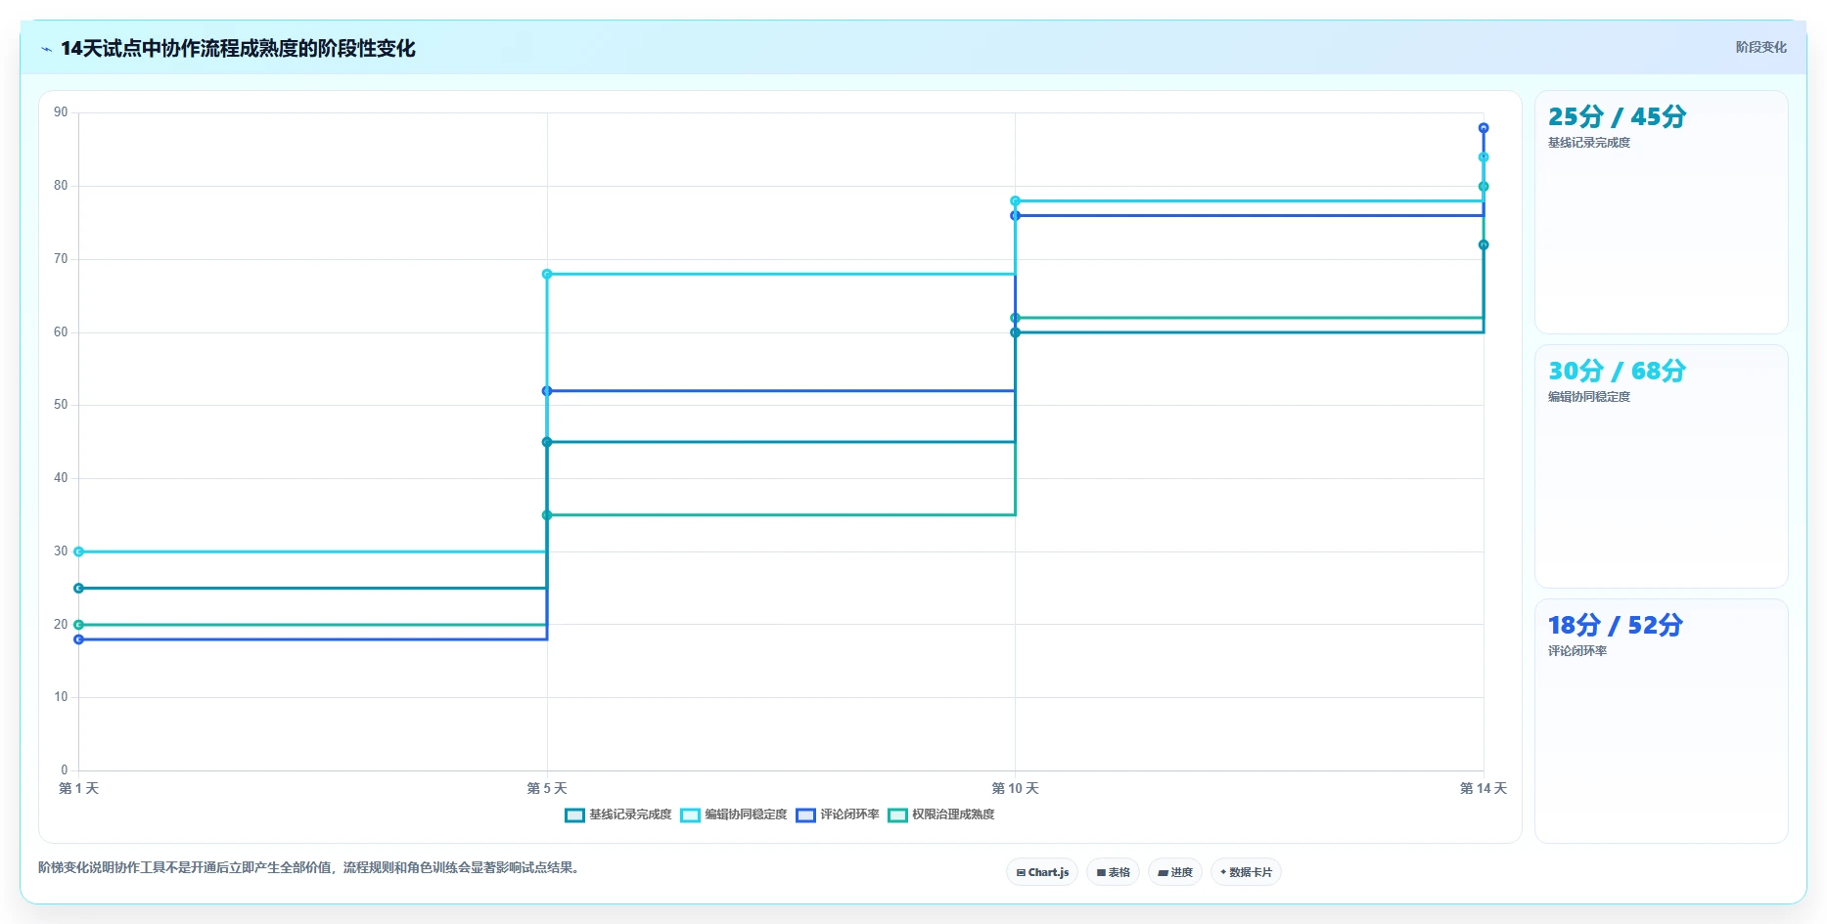Select the 评论闭环率 point at 第 14 天 (88)

1484,128
